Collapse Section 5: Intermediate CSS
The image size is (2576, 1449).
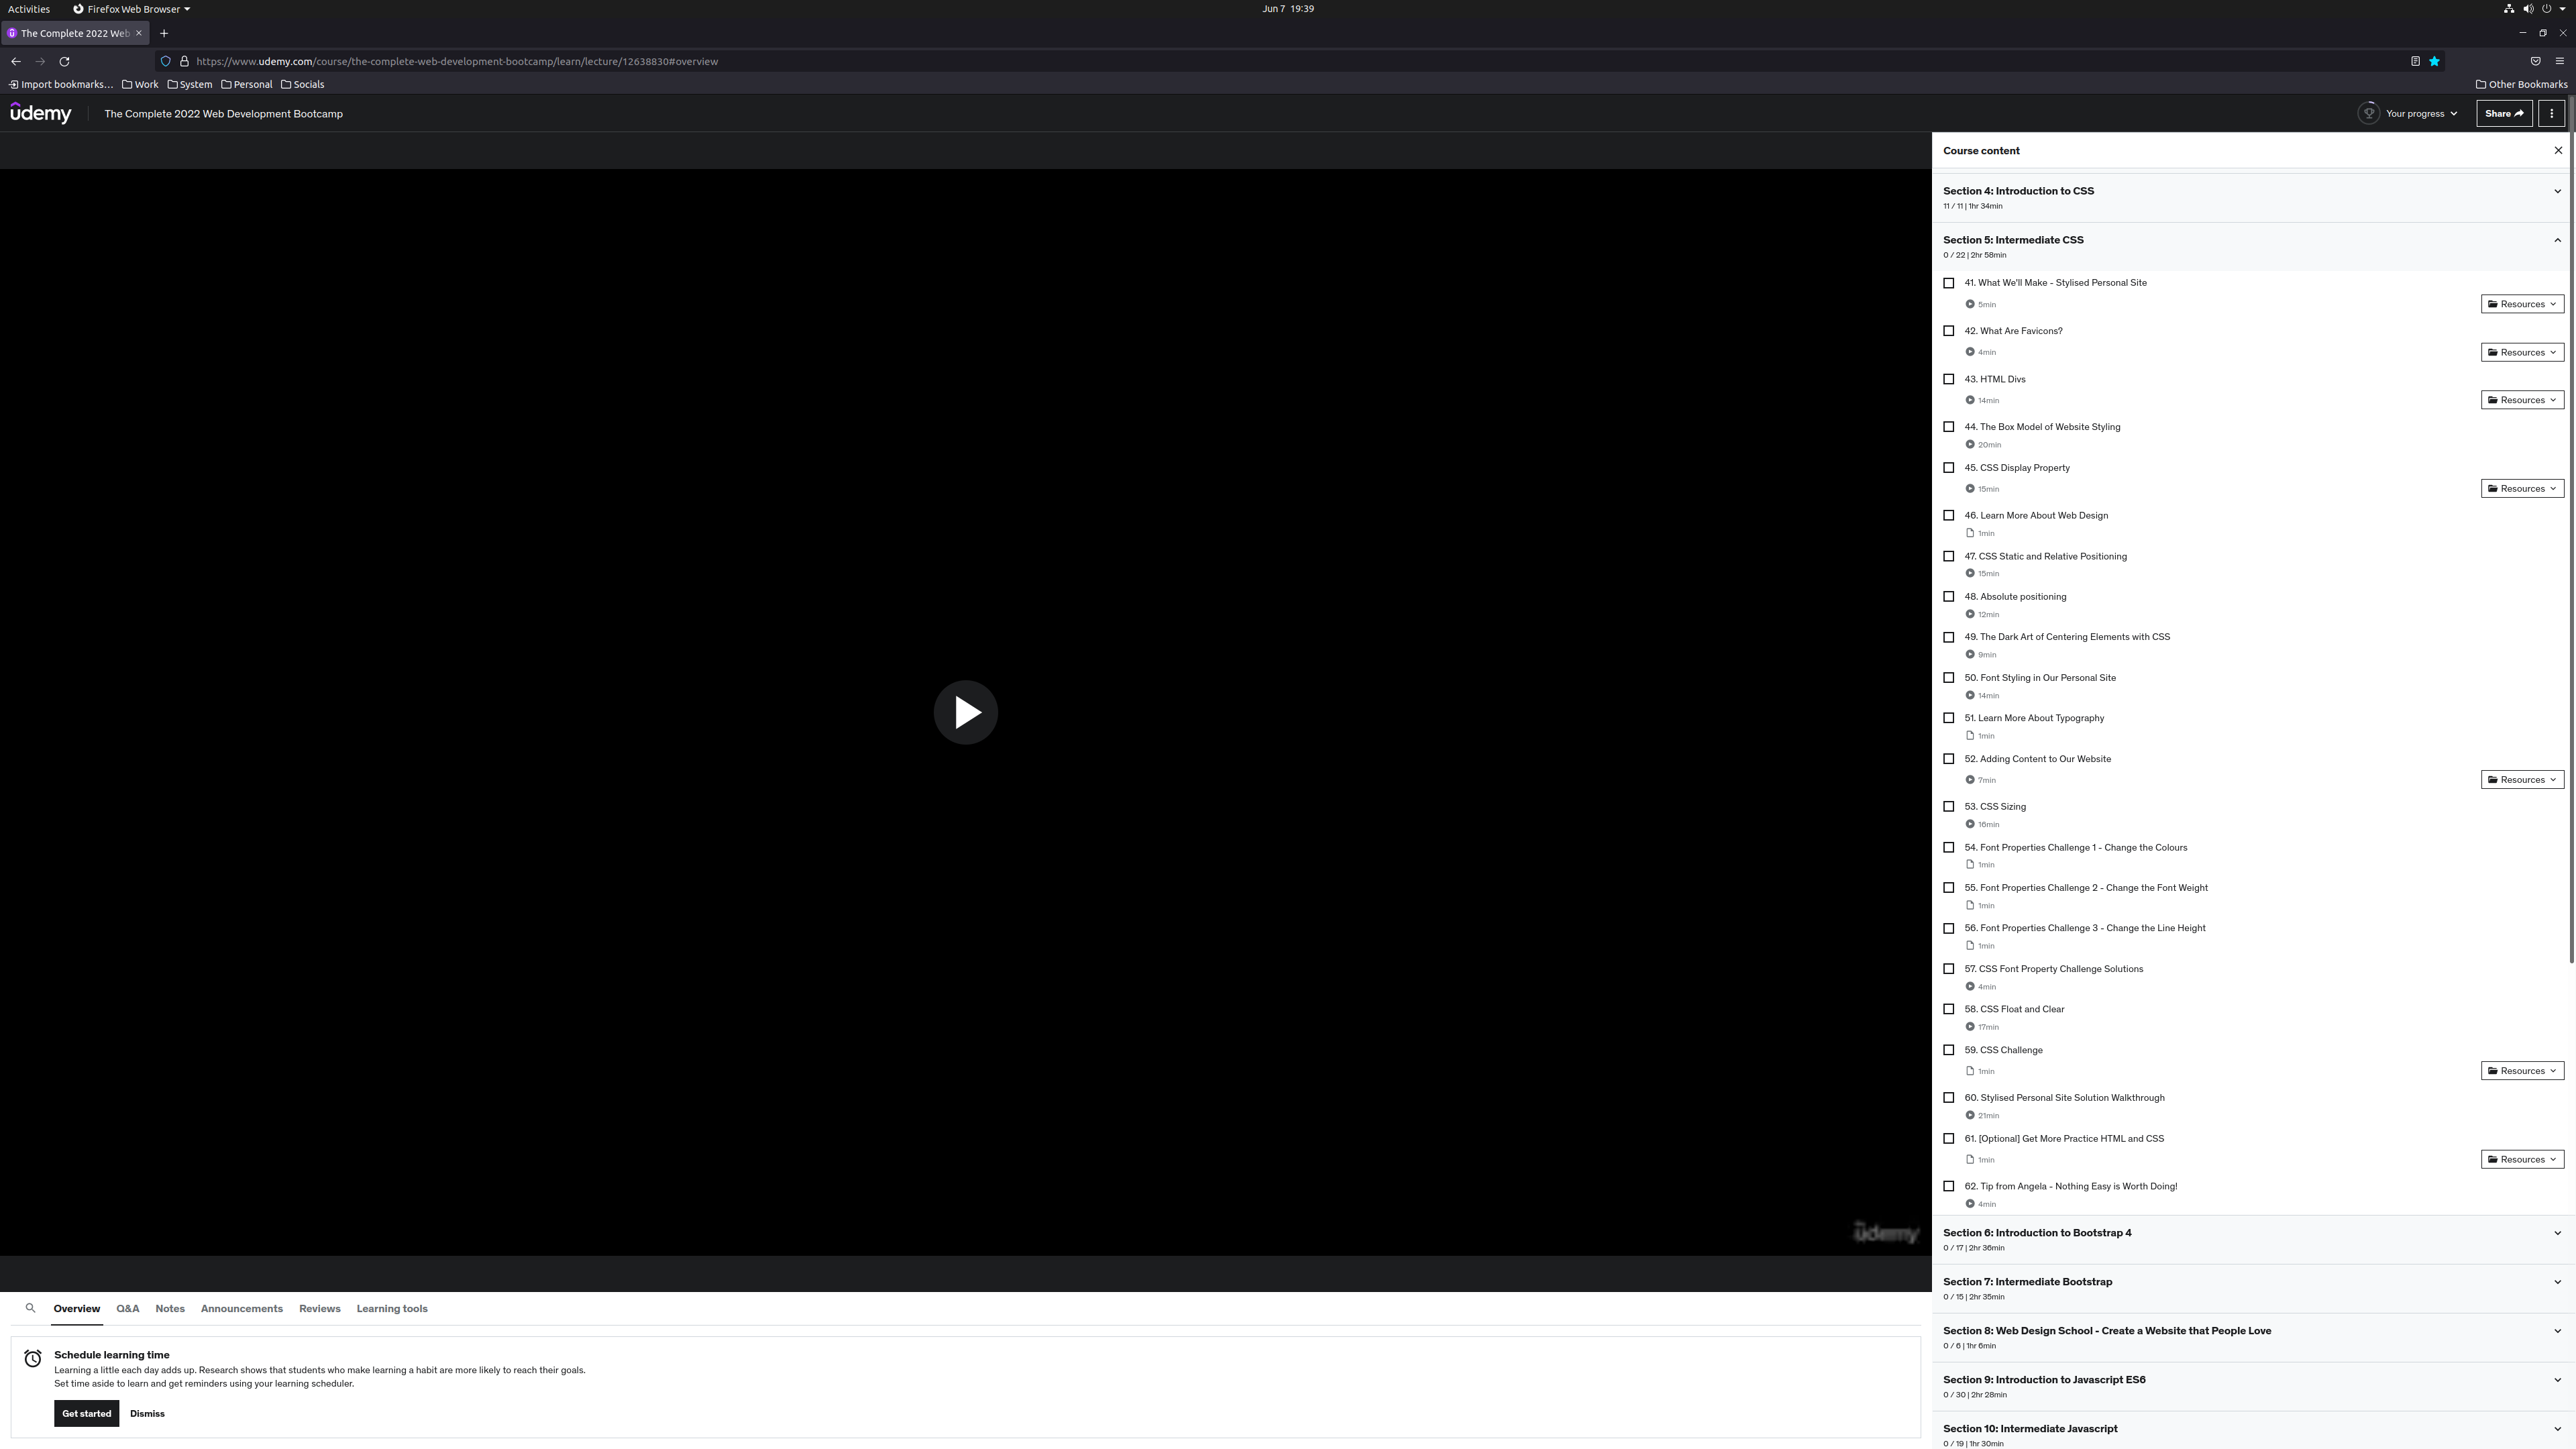pos(2251,246)
